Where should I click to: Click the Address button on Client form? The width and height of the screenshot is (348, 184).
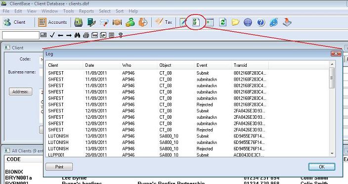pos(20,92)
